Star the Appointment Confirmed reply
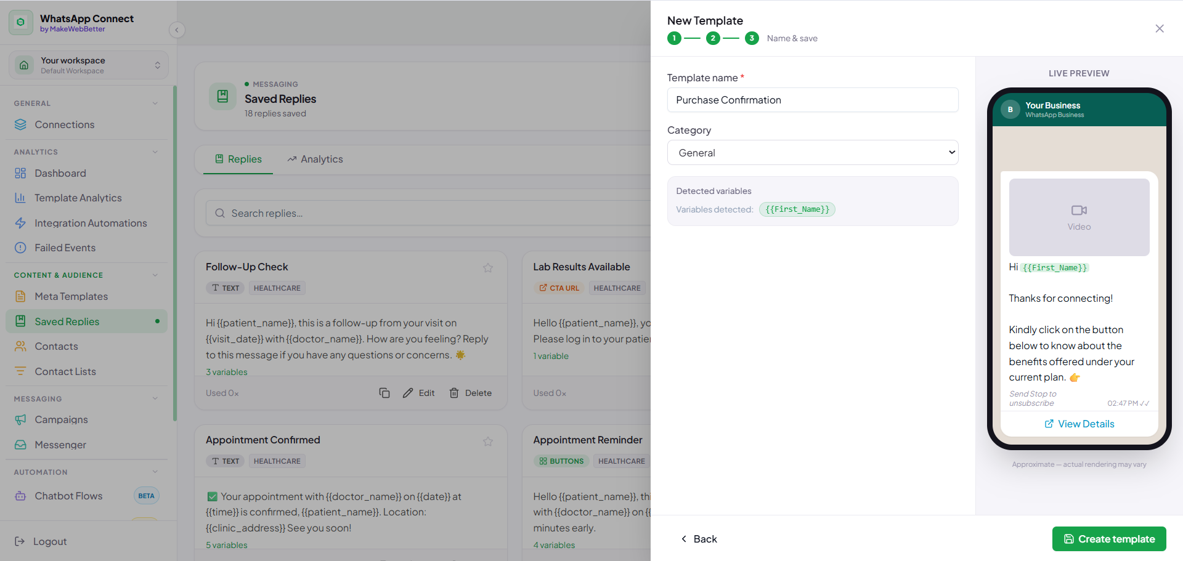The width and height of the screenshot is (1183, 561). (488, 442)
